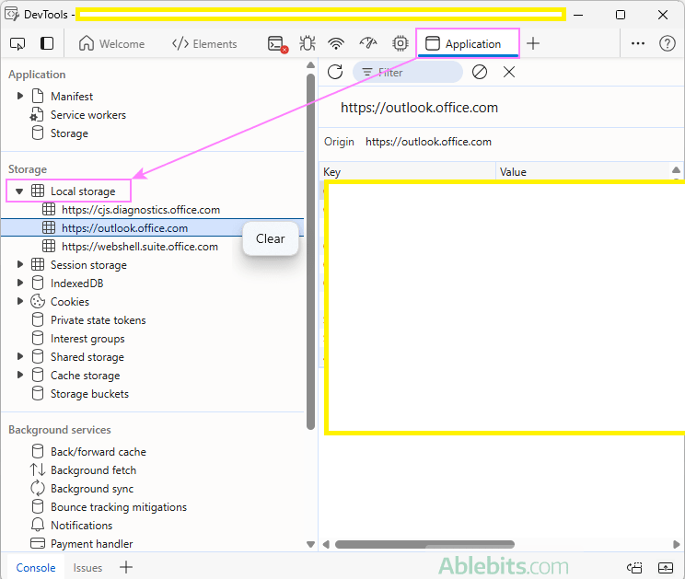This screenshot has width=685, height=579.
Task: Click the Key column header
Action: [407, 171]
